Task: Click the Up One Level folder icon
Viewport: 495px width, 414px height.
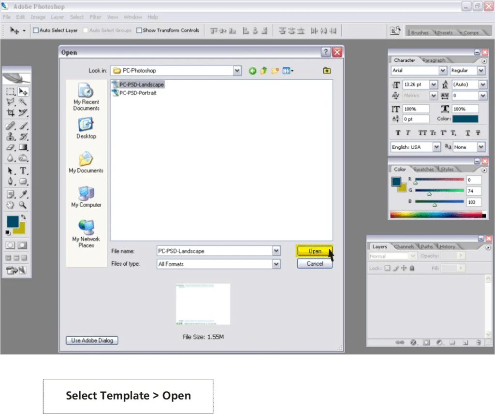Action: (264, 71)
